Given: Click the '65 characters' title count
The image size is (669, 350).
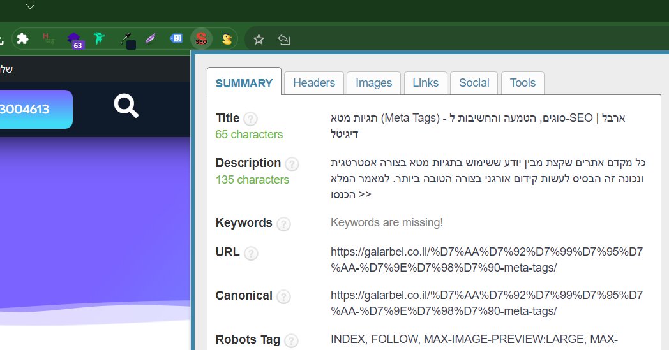Looking at the screenshot, I should tap(249, 135).
